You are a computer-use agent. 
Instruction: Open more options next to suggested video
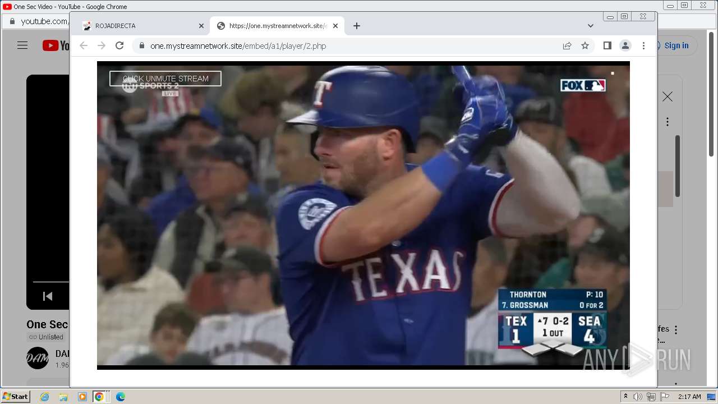[x=676, y=330]
